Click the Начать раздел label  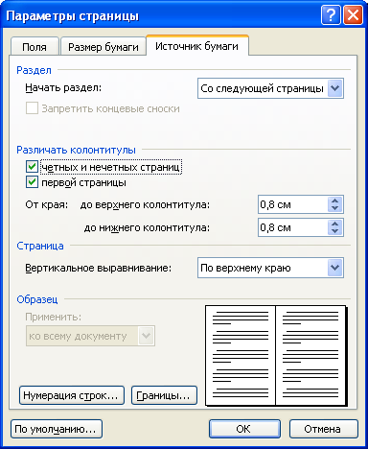coord(63,87)
